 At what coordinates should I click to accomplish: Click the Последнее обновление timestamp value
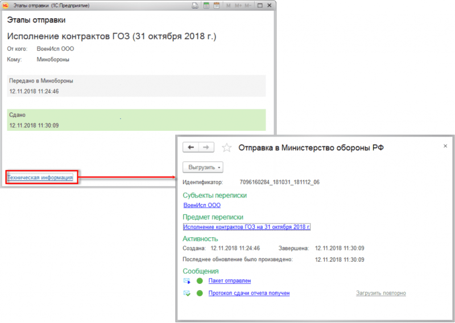(x=340, y=259)
